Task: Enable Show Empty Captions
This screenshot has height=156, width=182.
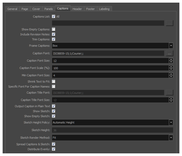Action: point(53,29)
